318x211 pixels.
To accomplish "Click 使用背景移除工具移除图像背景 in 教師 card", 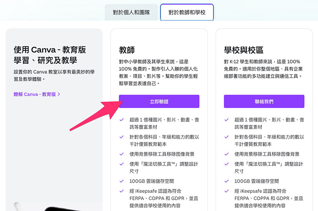I will (x=162, y=154).
